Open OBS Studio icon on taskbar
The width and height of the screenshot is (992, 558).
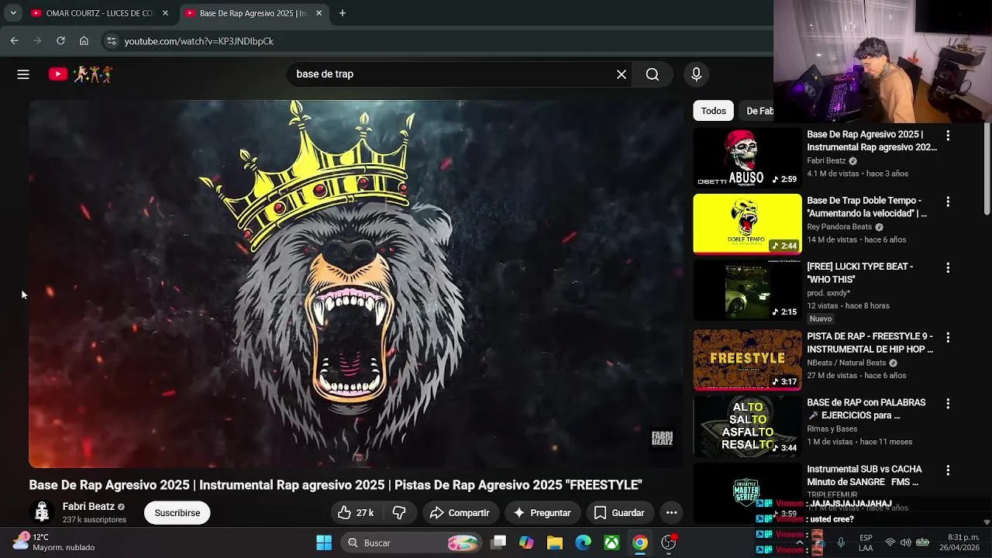tap(668, 542)
